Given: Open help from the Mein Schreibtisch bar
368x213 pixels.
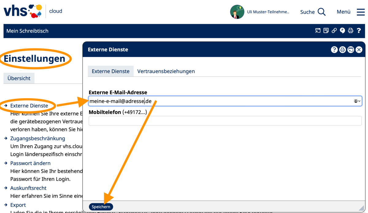Looking at the screenshot, I should coord(359,31).
